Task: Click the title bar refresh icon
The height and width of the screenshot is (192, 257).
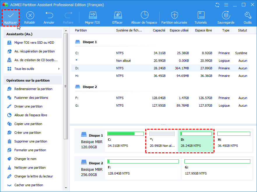Action: point(217,5)
